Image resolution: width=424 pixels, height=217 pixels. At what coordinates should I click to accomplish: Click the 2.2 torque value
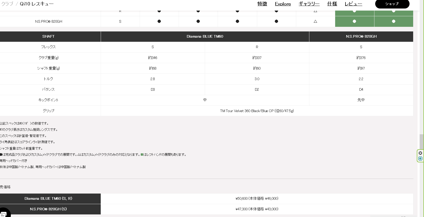[x=361, y=79]
